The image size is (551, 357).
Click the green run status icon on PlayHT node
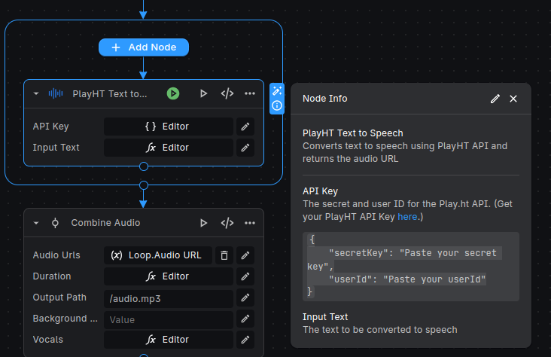point(173,93)
